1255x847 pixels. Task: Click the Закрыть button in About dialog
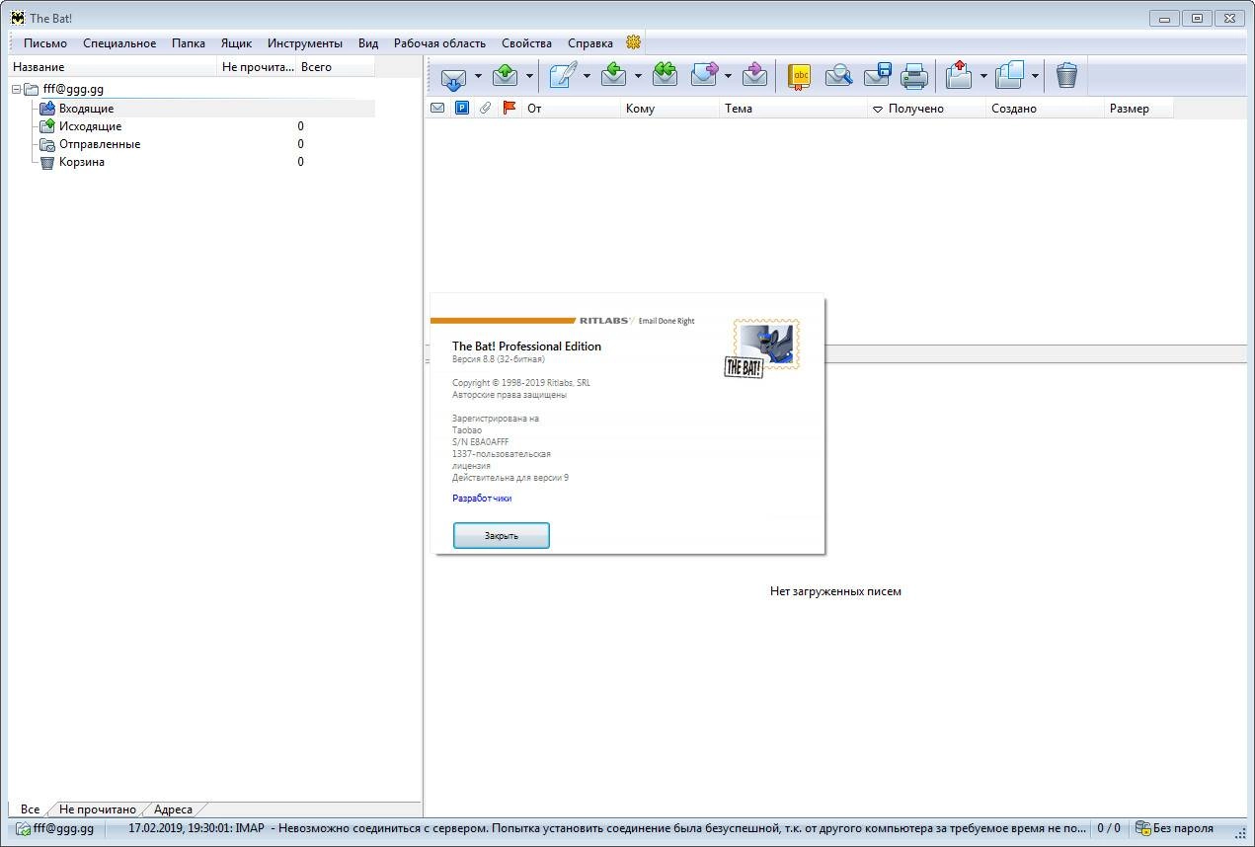point(502,535)
